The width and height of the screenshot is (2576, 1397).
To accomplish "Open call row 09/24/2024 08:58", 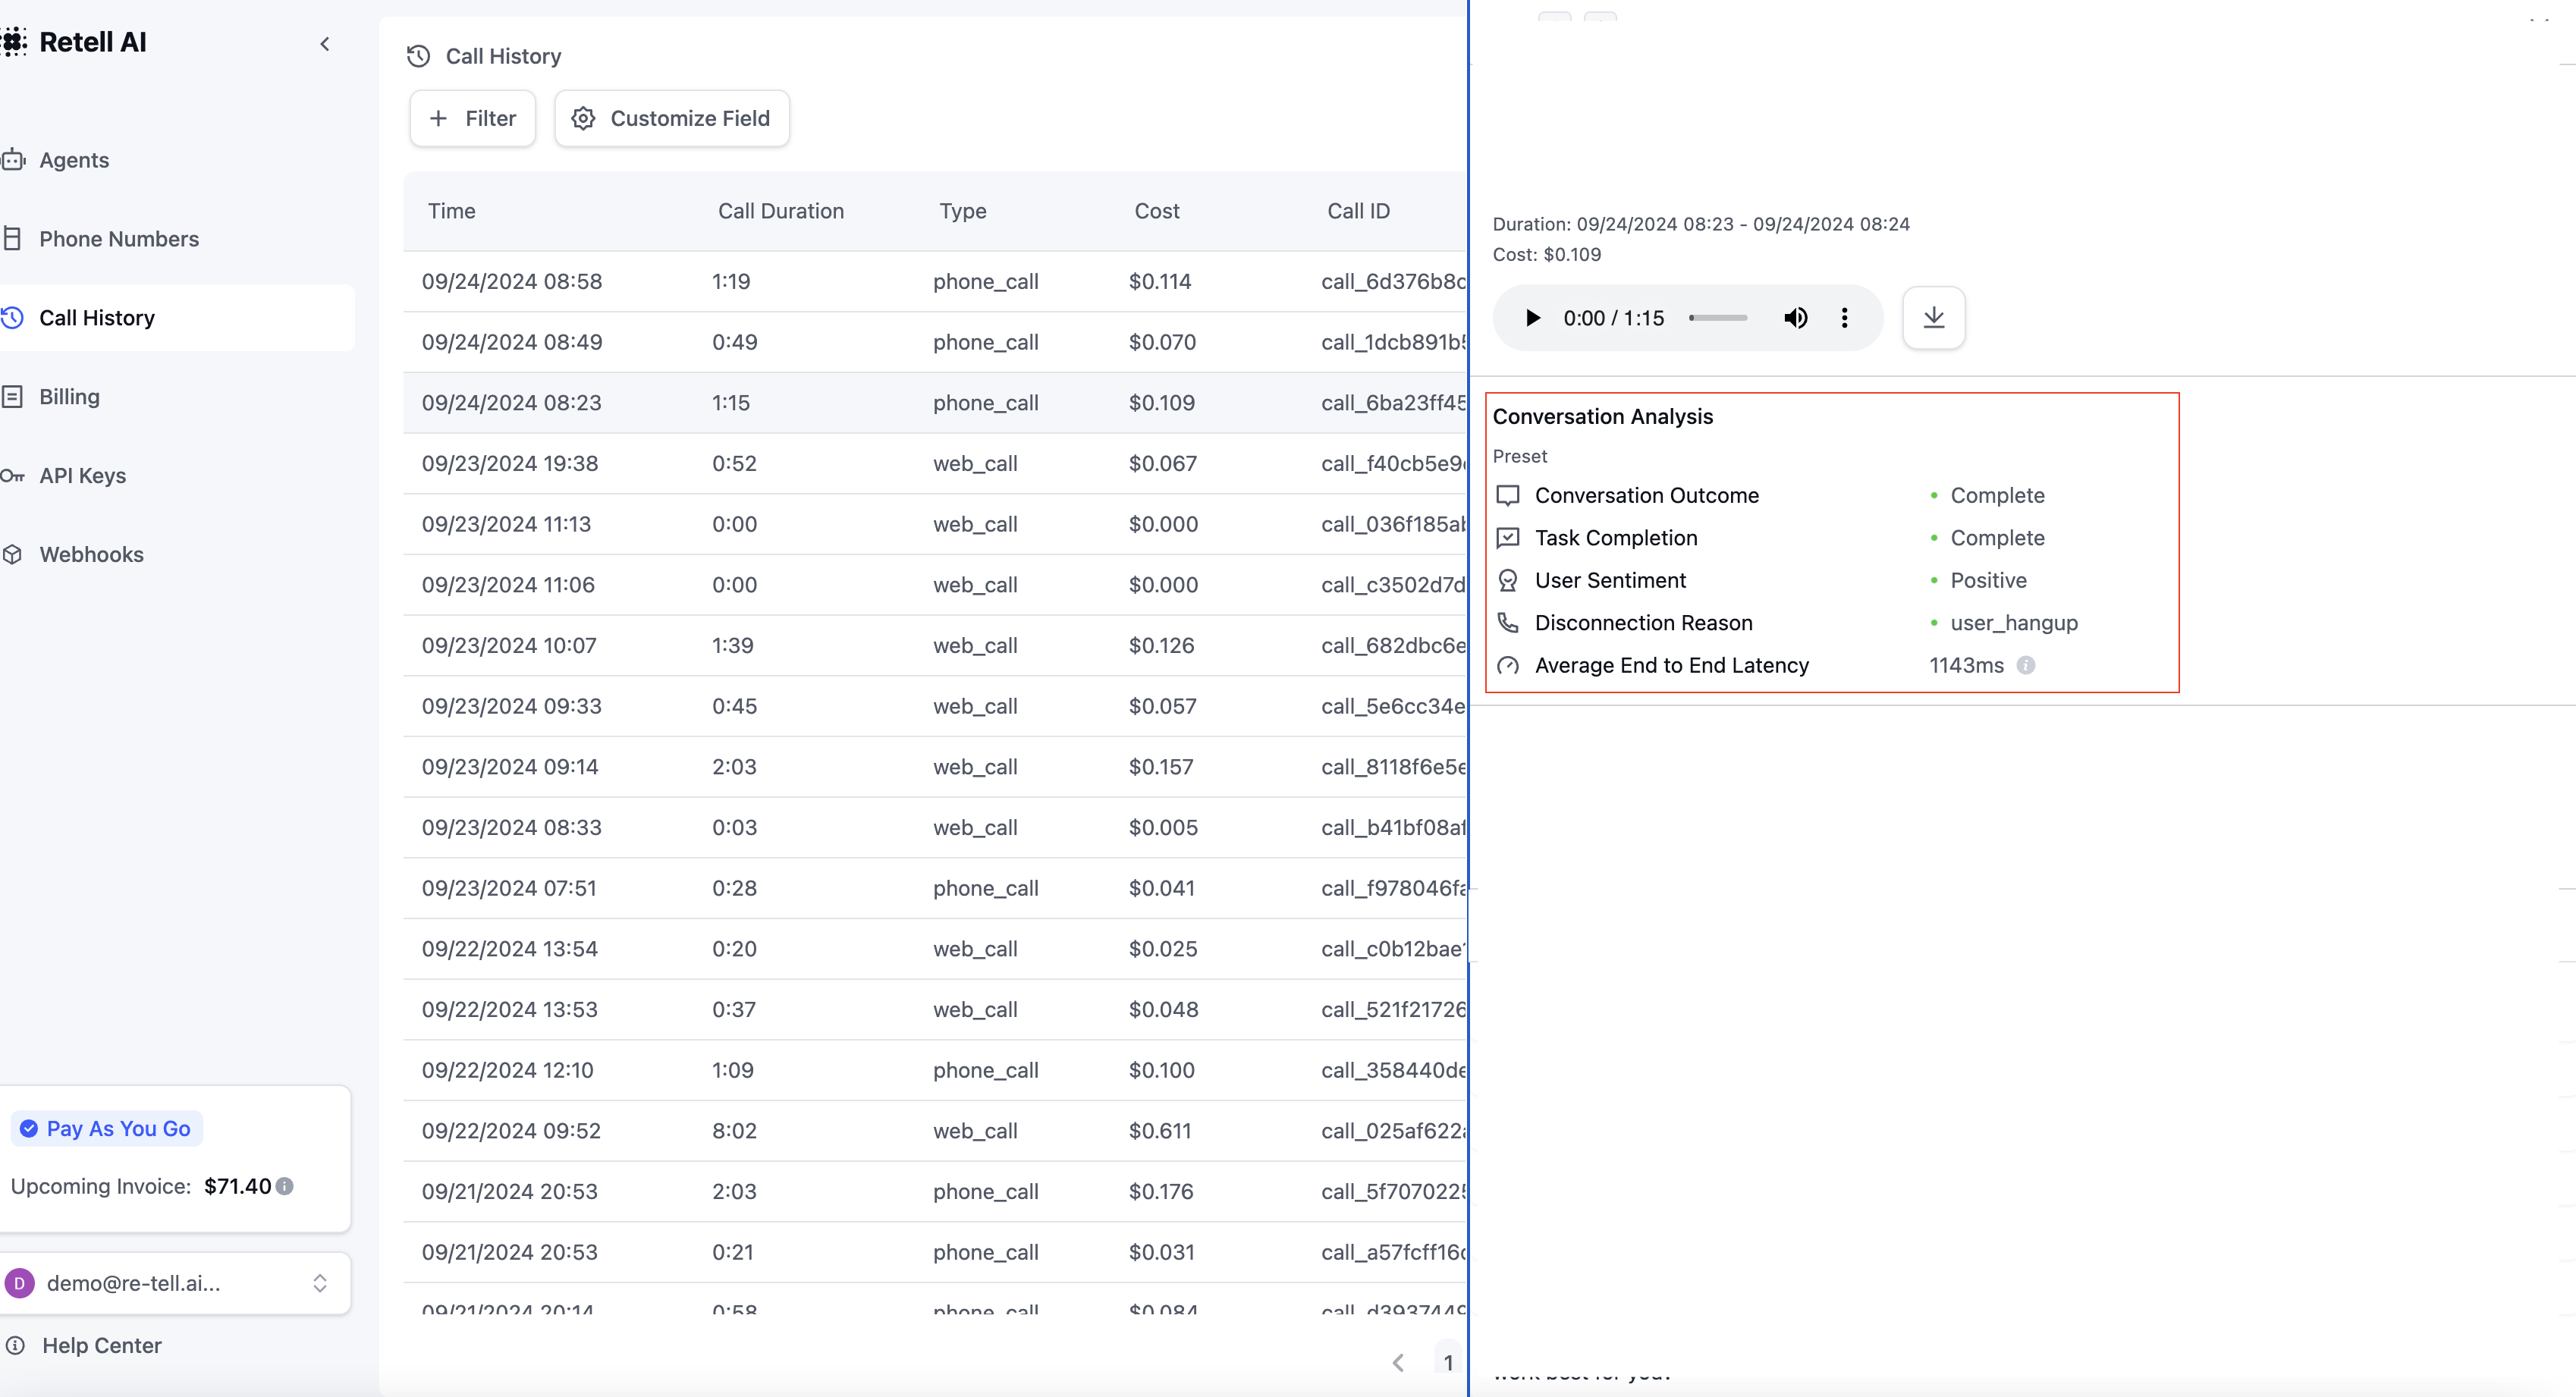I will pyautogui.click(x=935, y=282).
